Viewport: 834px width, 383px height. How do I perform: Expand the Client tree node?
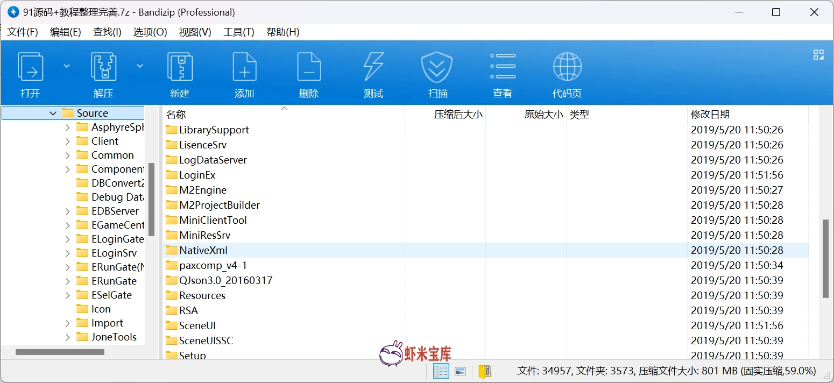[x=67, y=141]
